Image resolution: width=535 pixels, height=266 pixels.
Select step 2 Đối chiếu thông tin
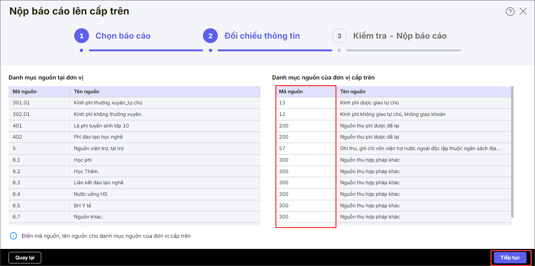262,36
